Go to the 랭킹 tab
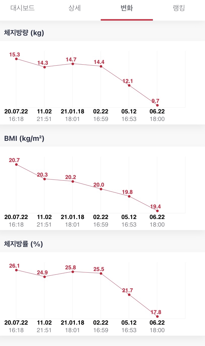 coord(179,8)
